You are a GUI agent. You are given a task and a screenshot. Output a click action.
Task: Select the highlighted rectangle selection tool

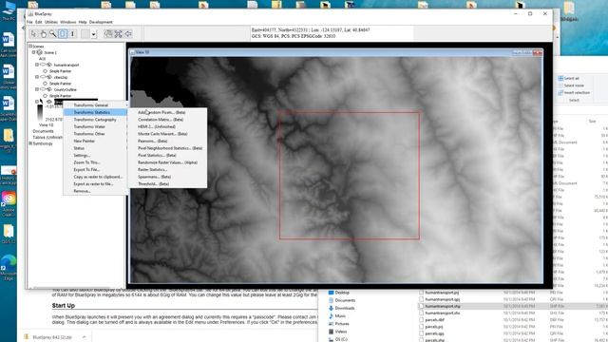tap(63, 34)
